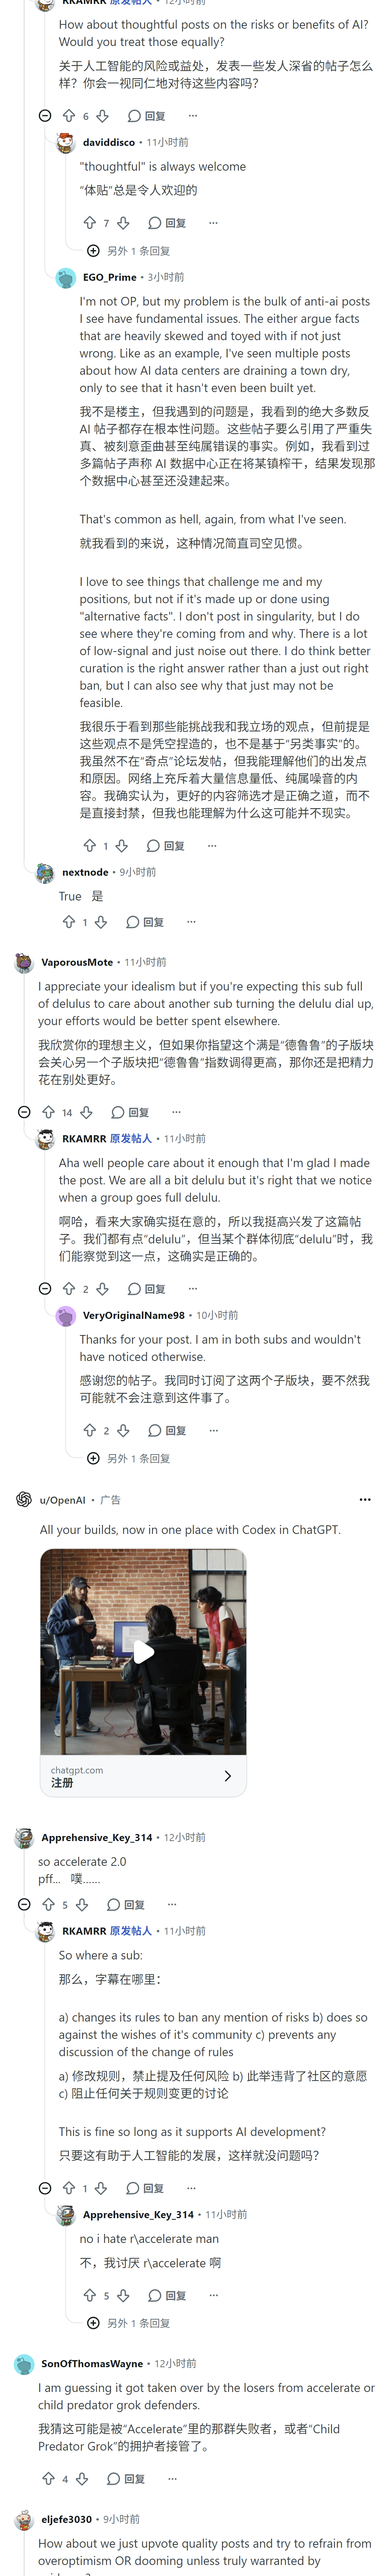The width and height of the screenshot is (385, 2576).
Task: Upvote daviddisco's "thoughtful" comment
Action: click(x=90, y=222)
